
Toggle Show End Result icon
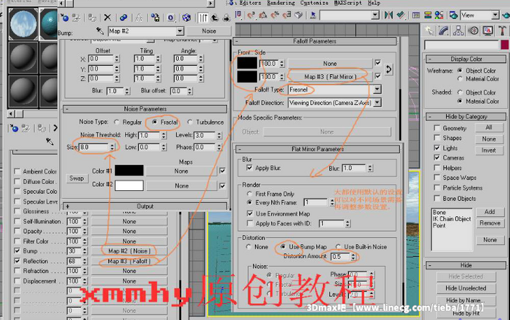[x=203, y=17]
